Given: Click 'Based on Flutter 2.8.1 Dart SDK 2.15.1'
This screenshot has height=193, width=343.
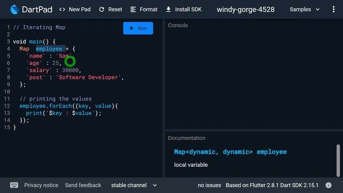Looking at the screenshot, I should coord(272,185).
